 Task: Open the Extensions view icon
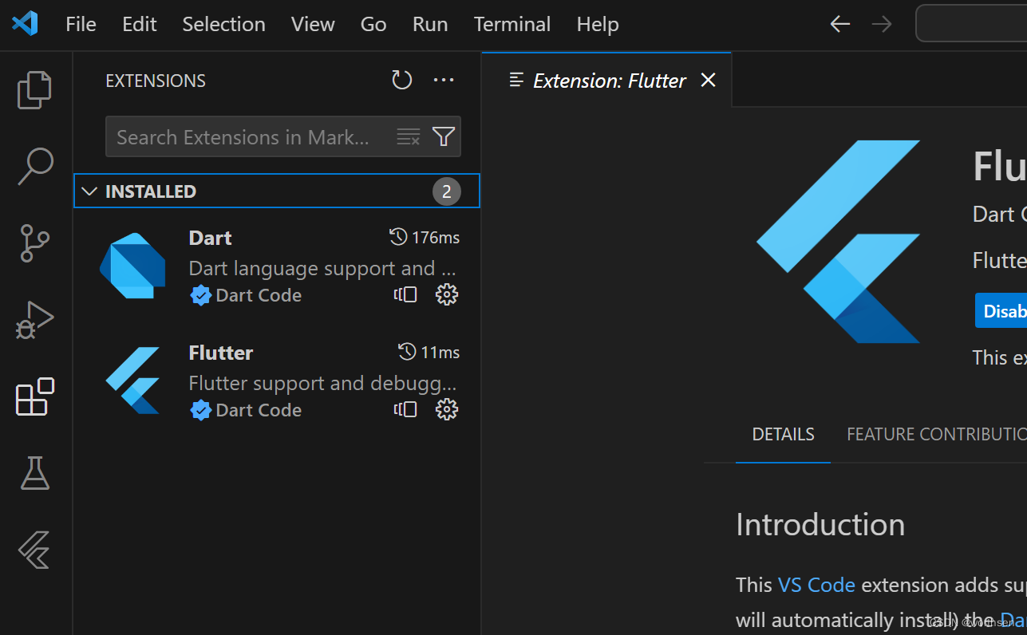click(x=35, y=396)
